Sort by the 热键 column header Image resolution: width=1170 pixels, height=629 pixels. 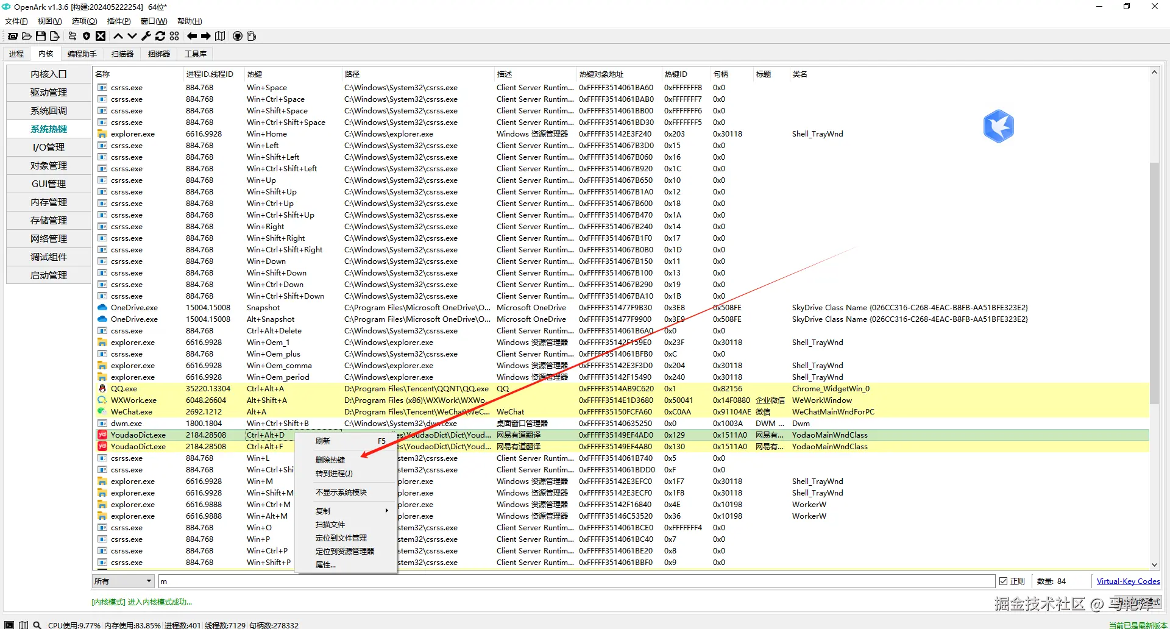click(292, 74)
